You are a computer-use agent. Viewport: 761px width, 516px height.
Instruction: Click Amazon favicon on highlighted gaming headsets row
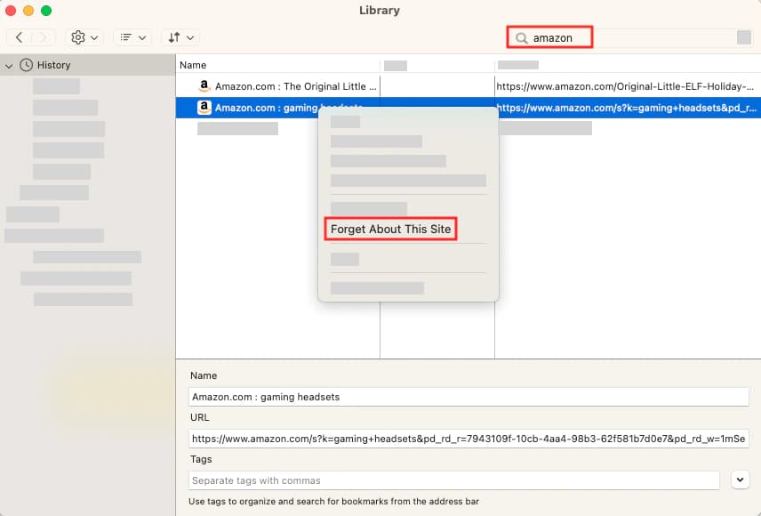pos(204,108)
